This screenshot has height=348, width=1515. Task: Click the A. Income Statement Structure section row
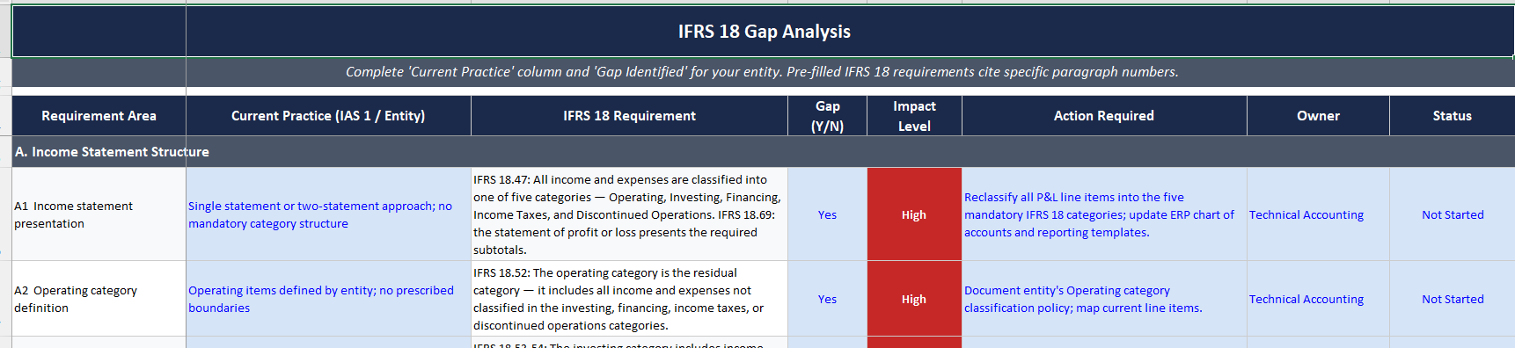click(763, 152)
